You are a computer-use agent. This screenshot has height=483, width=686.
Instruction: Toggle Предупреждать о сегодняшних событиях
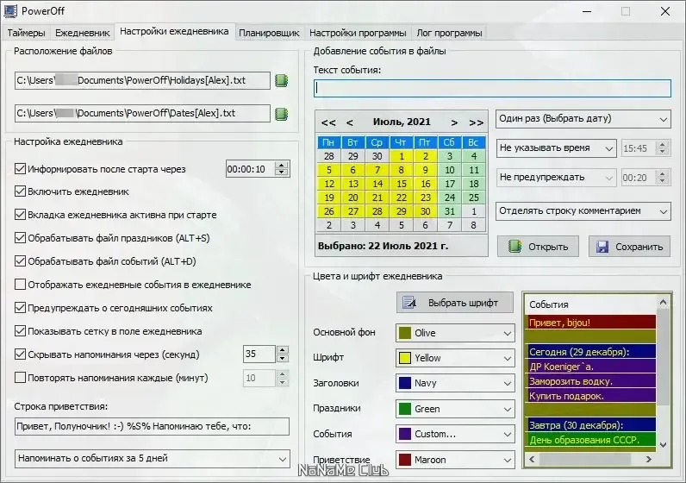click(20, 307)
